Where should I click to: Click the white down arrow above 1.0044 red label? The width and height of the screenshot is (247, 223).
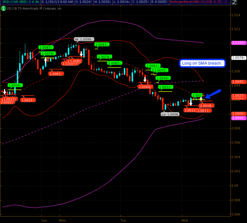click(145, 79)
